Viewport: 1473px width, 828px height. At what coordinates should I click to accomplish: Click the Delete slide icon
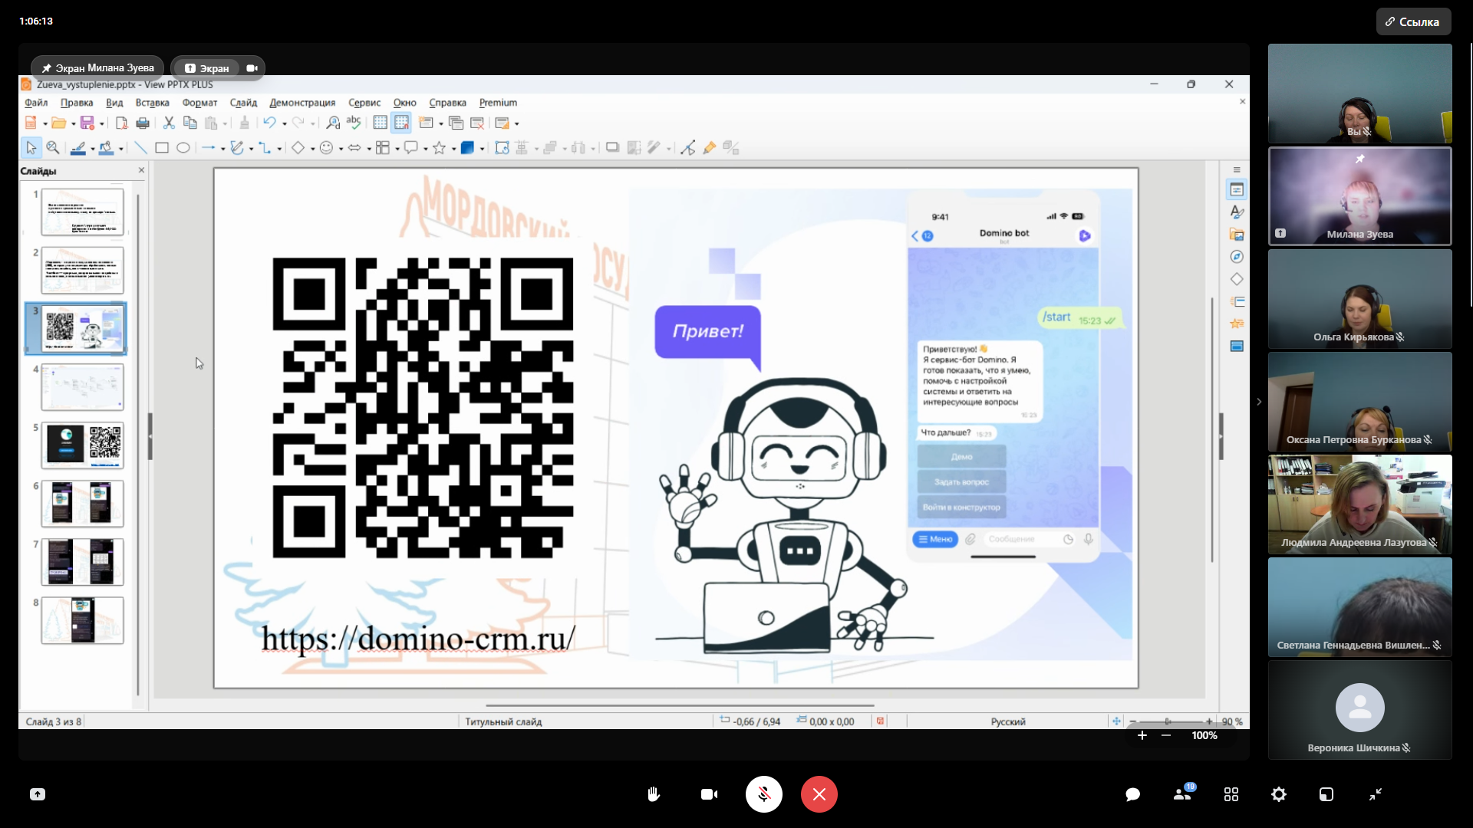[x=477, y=123]
